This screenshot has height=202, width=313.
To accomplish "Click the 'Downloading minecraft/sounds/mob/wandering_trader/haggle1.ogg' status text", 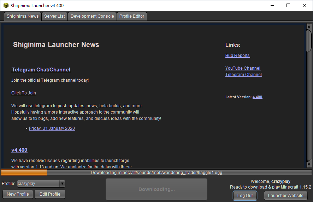I will (156, 172).
